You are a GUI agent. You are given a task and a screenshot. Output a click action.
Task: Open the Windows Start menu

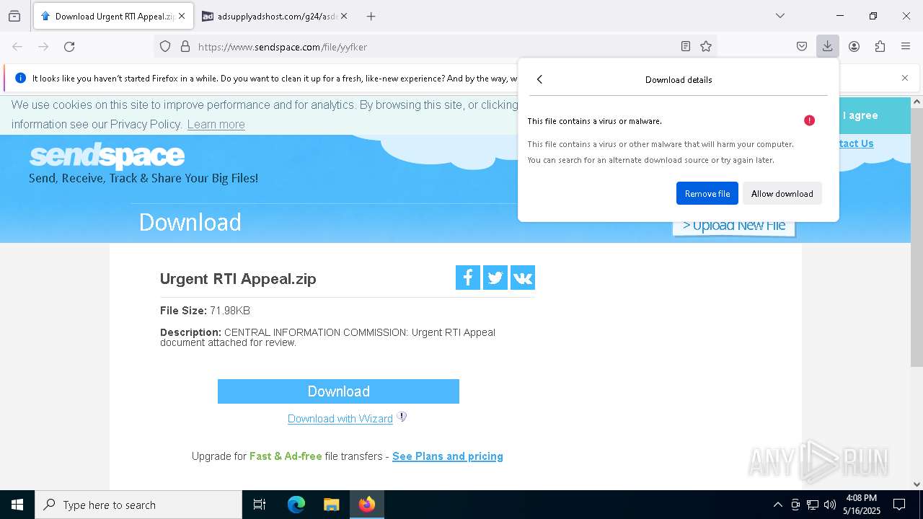(17, 505)
